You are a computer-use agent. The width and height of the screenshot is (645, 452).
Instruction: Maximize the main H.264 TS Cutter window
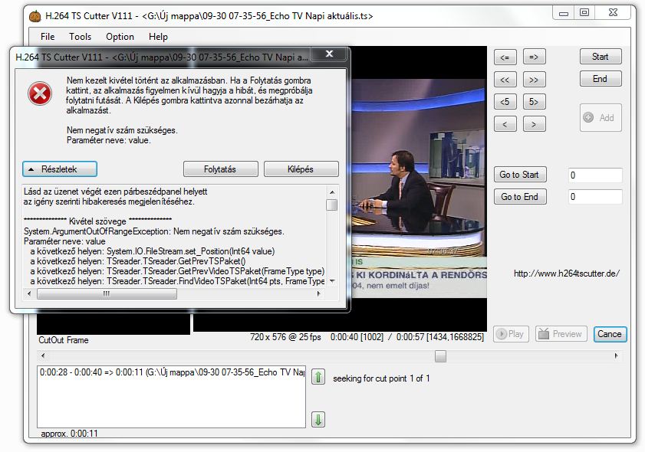[x=584, y=13]
